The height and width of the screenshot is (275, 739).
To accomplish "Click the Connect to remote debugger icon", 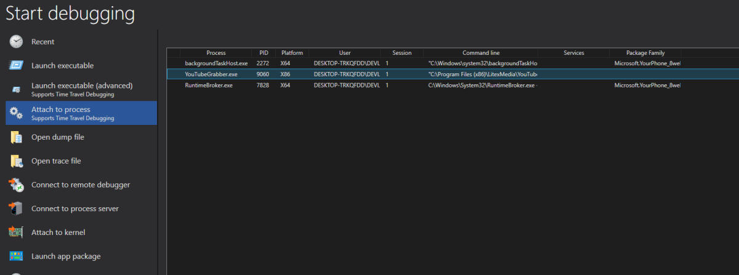I will [x=16, y=185].
